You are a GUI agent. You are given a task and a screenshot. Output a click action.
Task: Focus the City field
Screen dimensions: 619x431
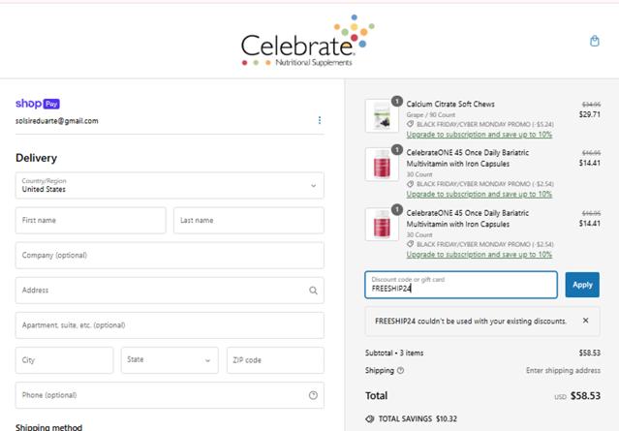[64, 360]
